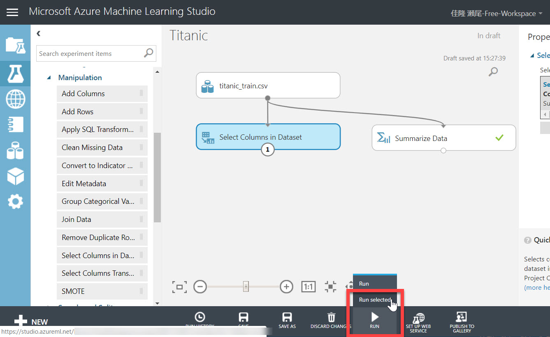
Task: Click Publish to Gallery
Action: tap(462, 323)
